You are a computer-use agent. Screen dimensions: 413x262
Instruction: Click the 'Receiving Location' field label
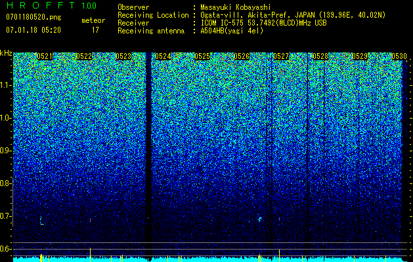pyautogui.click(x=153, y=15)
